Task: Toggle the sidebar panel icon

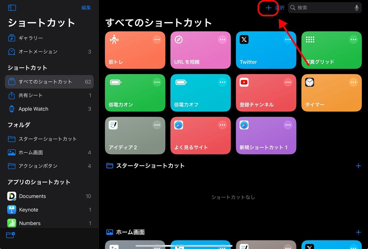Action: pos(12,8)
